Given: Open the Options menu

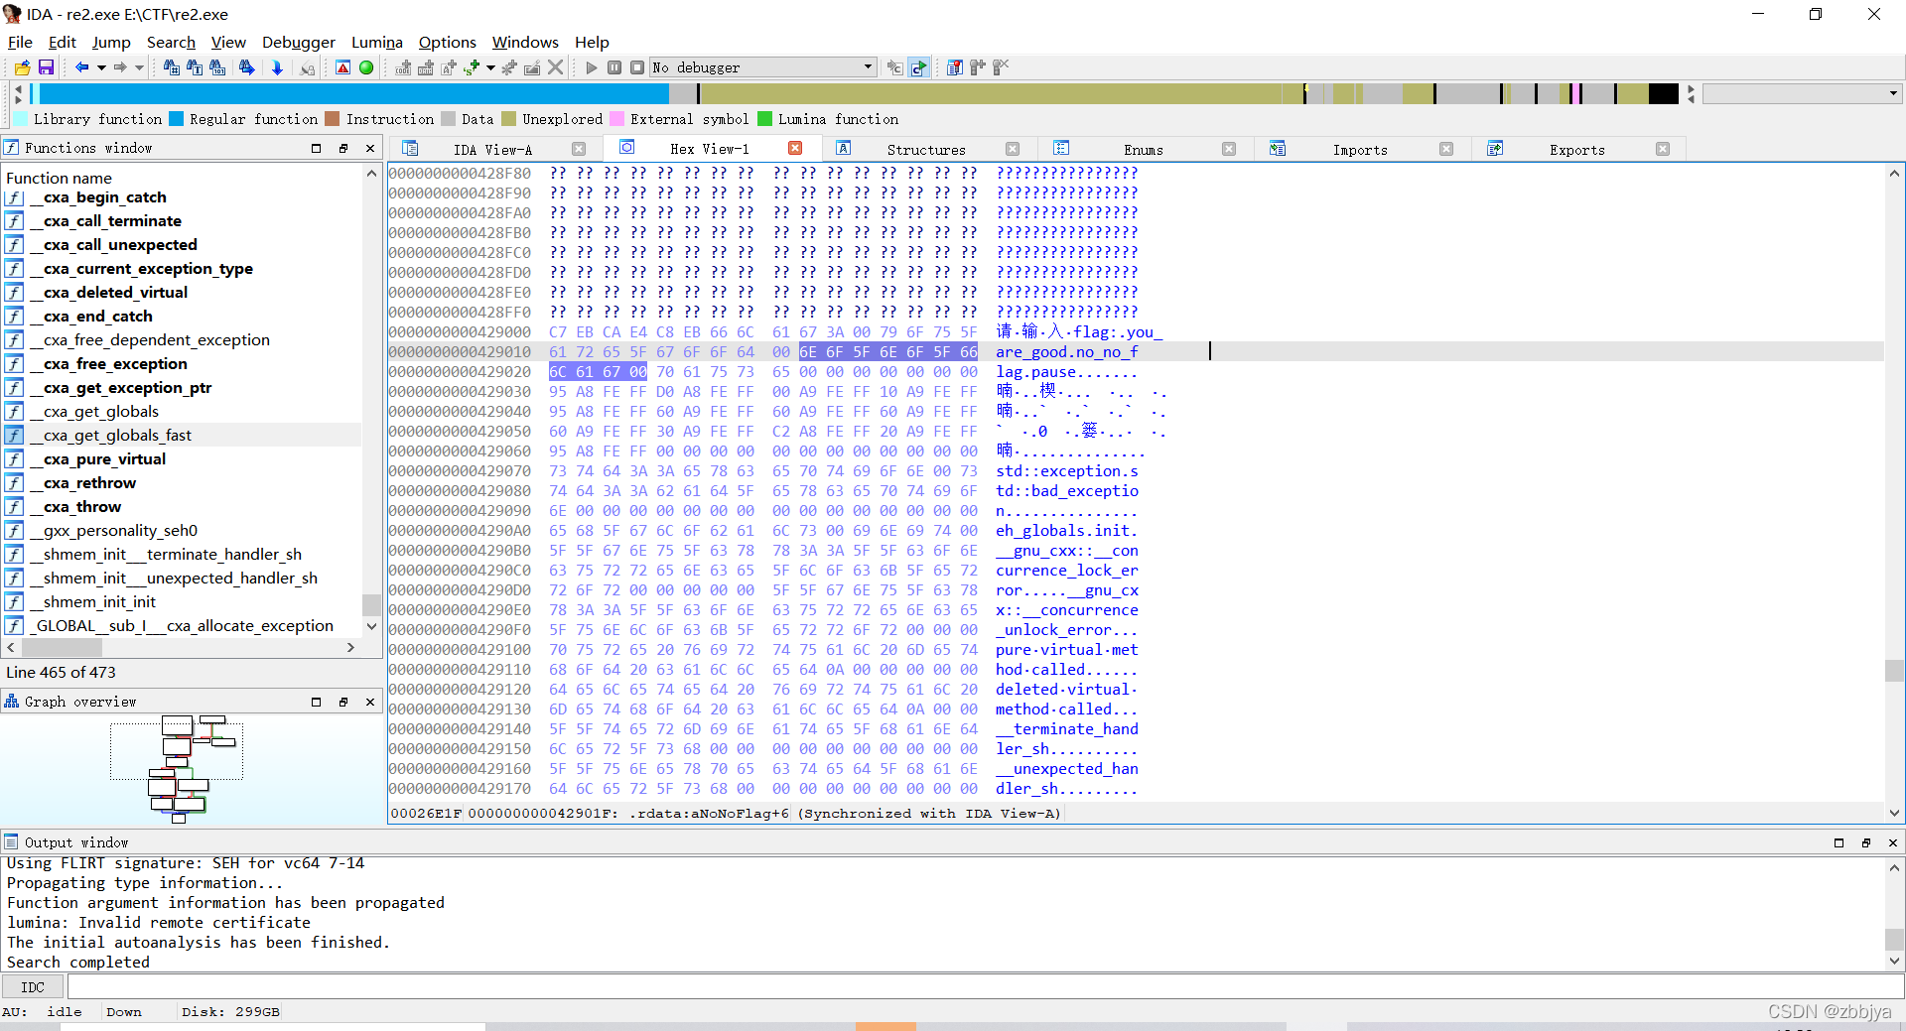Looking at the screenshot, I should pyautogui.click(x=448, y=42).
